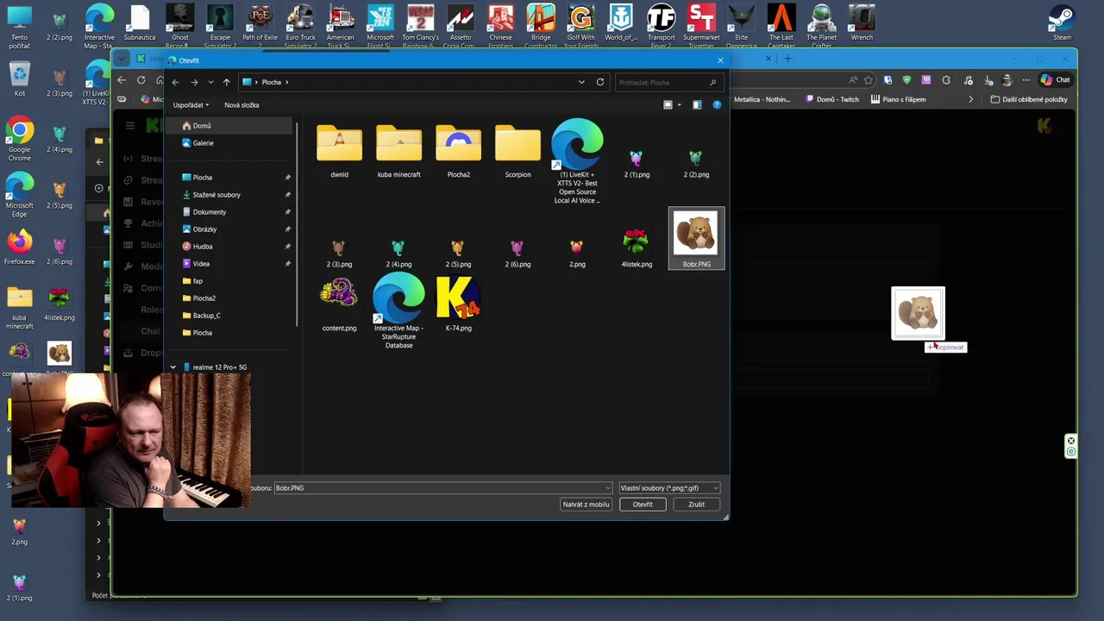Select the Scorpion folder

(517, 151)
